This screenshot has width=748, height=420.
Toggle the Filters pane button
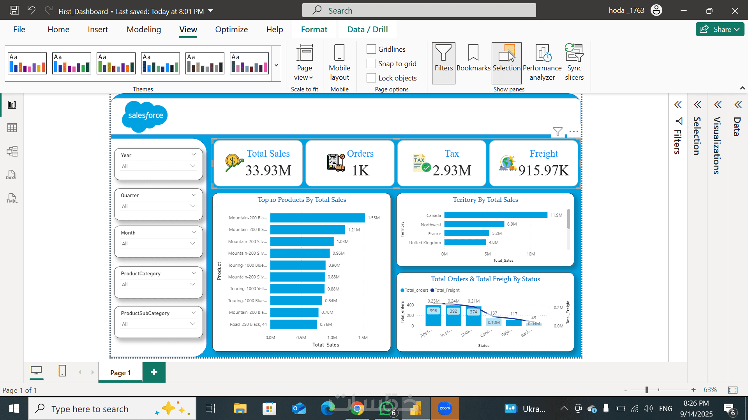[x=443, y=62]
